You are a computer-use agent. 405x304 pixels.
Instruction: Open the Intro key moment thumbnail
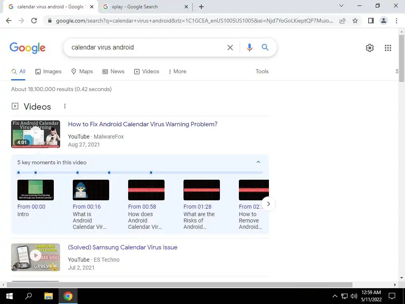[36, 190]
